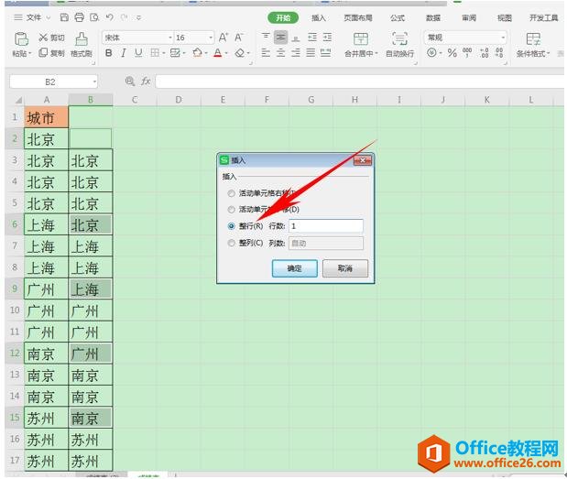Switch to the 开发工具 ribbon tab
Viewport: 567px width, 479px height.
pos(543,17)
